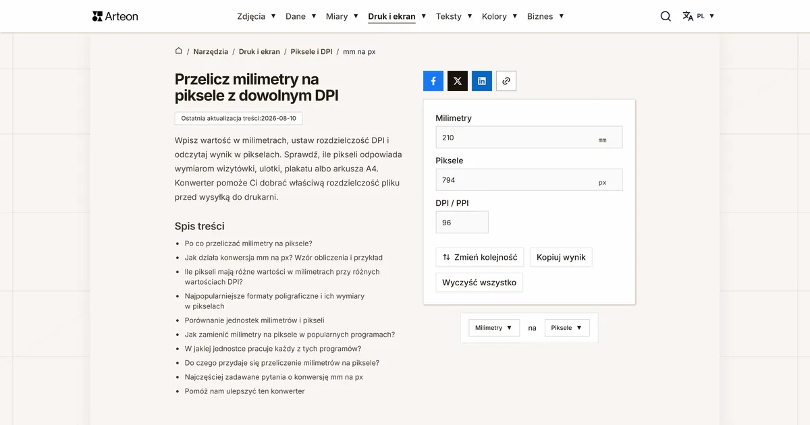Go to home via breadcrumb house icon

179,51
